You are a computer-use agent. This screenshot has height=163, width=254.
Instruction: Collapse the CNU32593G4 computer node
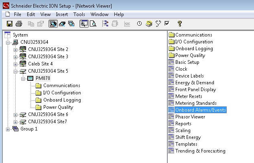point(8,43)
